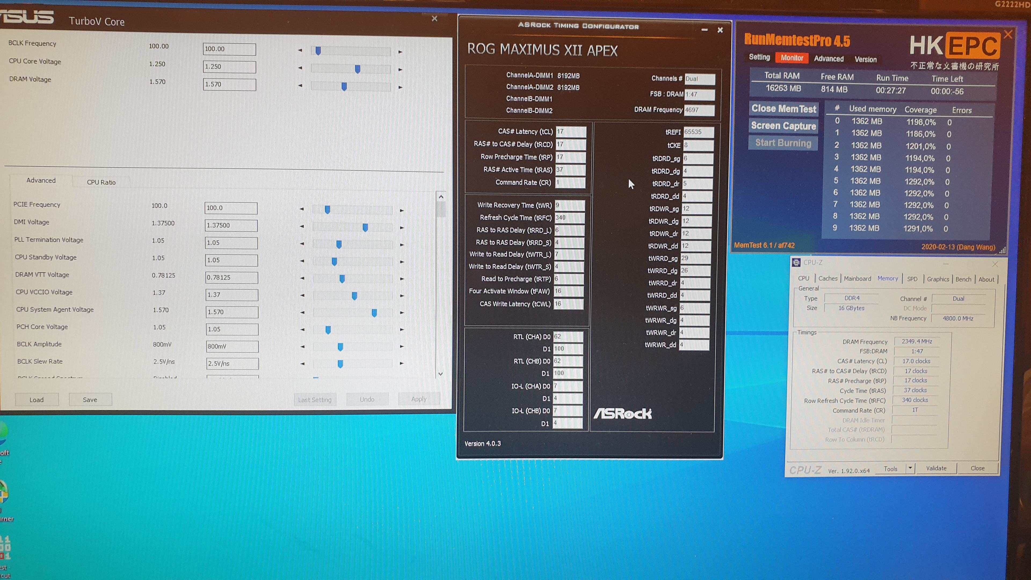Open the Caches tab in CPU-Z

pos(828,279)
